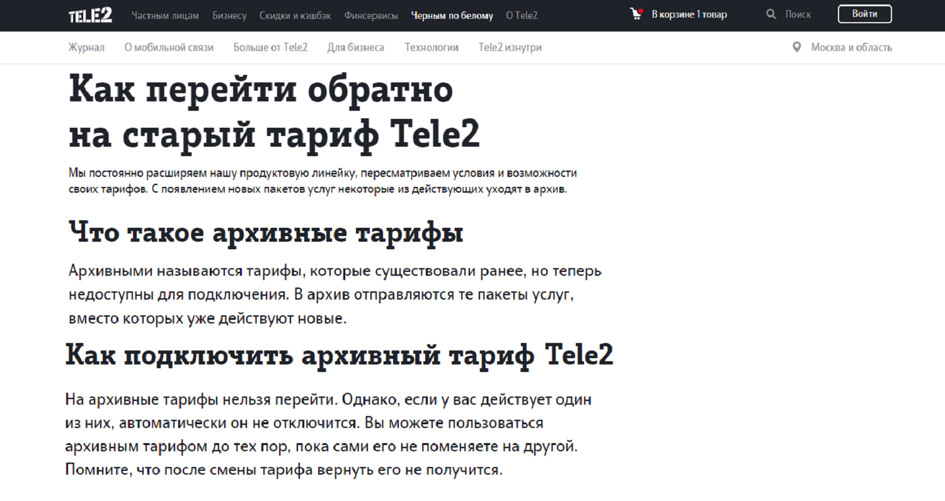Screen dimensions: 945x501
Task: Click heading Что такое архивные тарифы
Action: [266, 234]
